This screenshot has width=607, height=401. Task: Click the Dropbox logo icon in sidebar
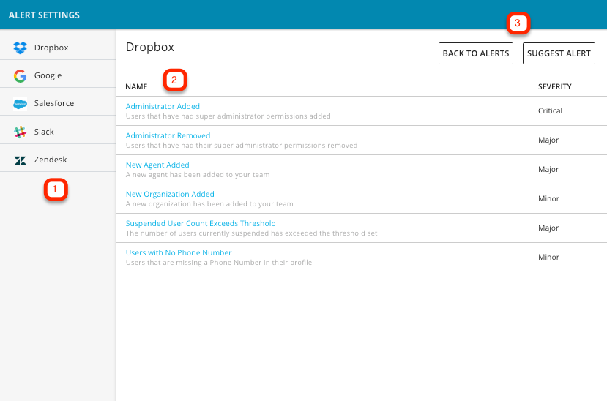pos(20,48)
